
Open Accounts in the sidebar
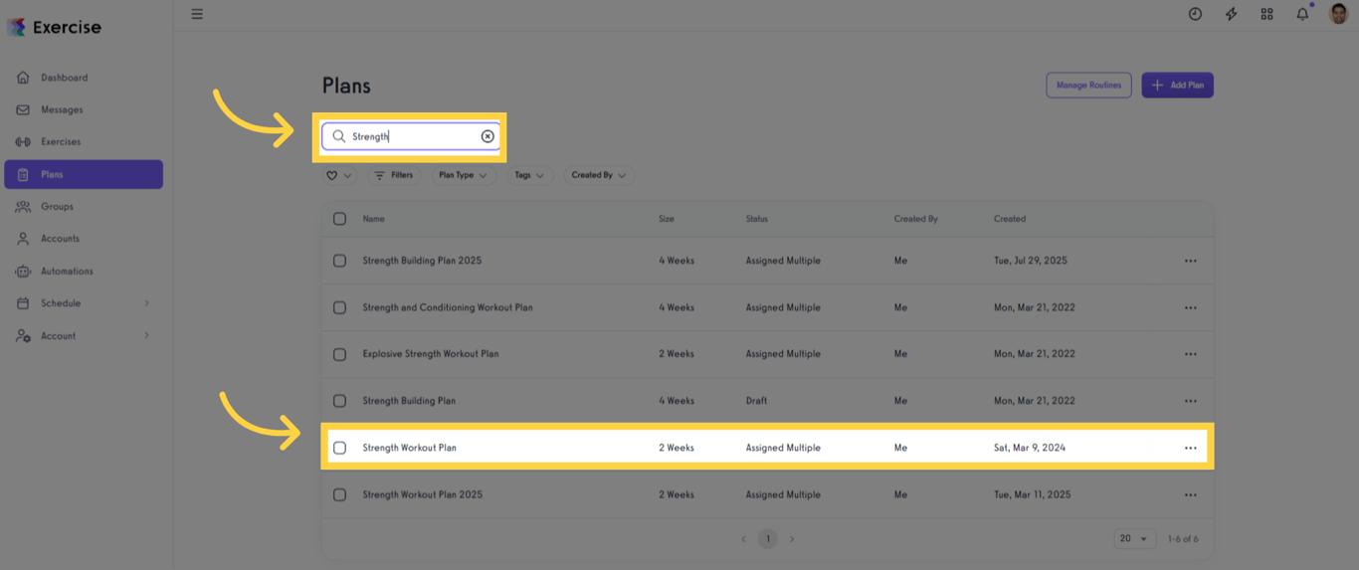point(84,239)
